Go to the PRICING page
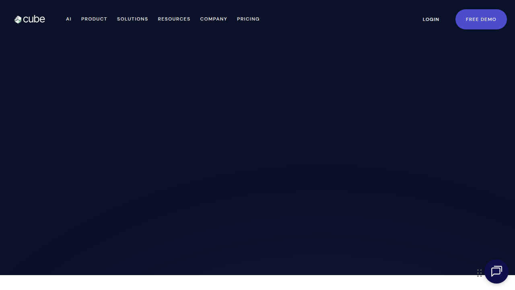Viewport: 515px width, 290px height. [248, 19]
